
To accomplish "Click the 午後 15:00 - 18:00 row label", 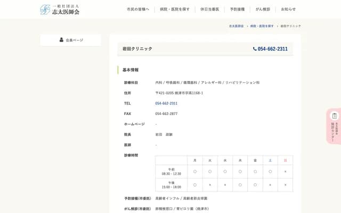I will click(x=172, y=185).
